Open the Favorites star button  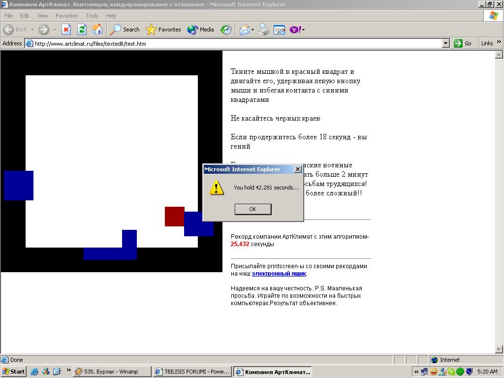pyautogui.click(x=163, y=30)
